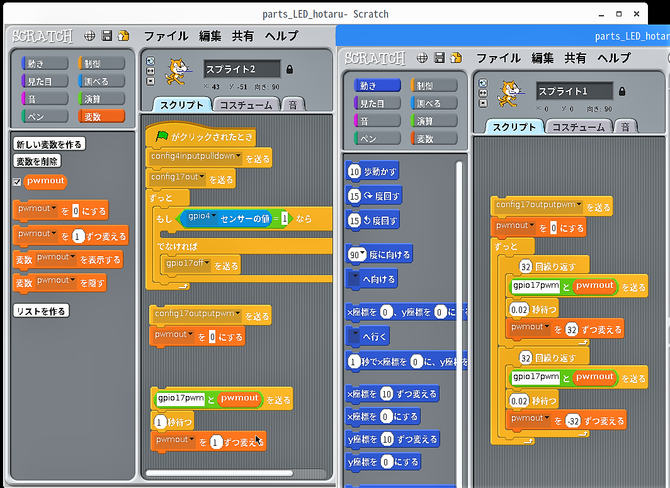The width and height of the screenshot is (670, 488).
Task: Click the share project icon in right Scratch window
Action: [456, 58]
